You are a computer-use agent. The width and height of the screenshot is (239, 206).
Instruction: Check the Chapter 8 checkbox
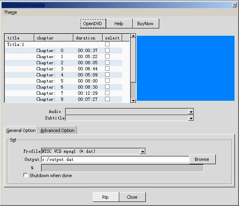pyautogui.click(x=107, y=99)
